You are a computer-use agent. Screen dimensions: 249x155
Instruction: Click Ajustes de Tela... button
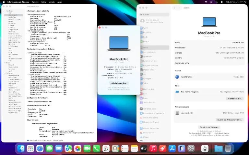234,98
